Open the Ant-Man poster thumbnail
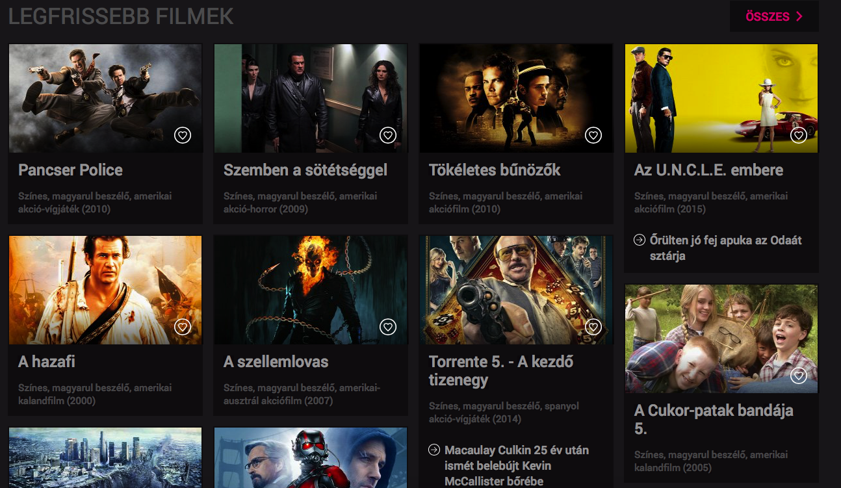The height and width of the screenshot is (488, 841). pos(311,457)
